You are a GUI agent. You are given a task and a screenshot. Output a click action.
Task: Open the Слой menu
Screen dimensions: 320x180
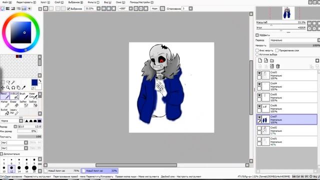pos(59,2)
